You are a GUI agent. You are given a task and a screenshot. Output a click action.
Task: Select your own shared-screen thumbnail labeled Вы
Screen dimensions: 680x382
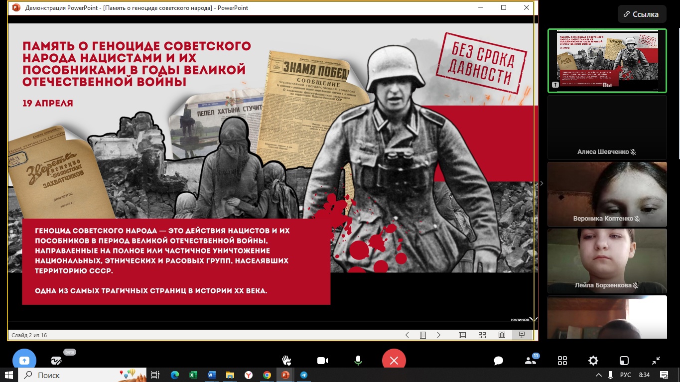(607, 61)
